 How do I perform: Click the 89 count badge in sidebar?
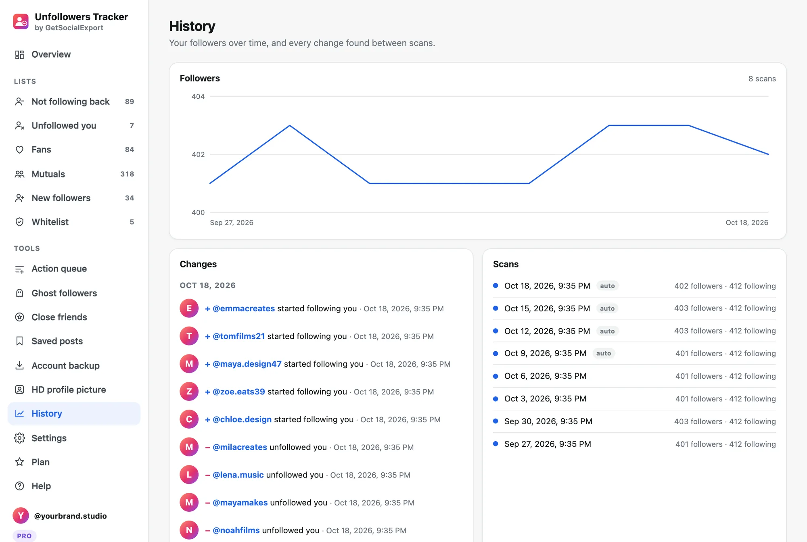point(129,102)
